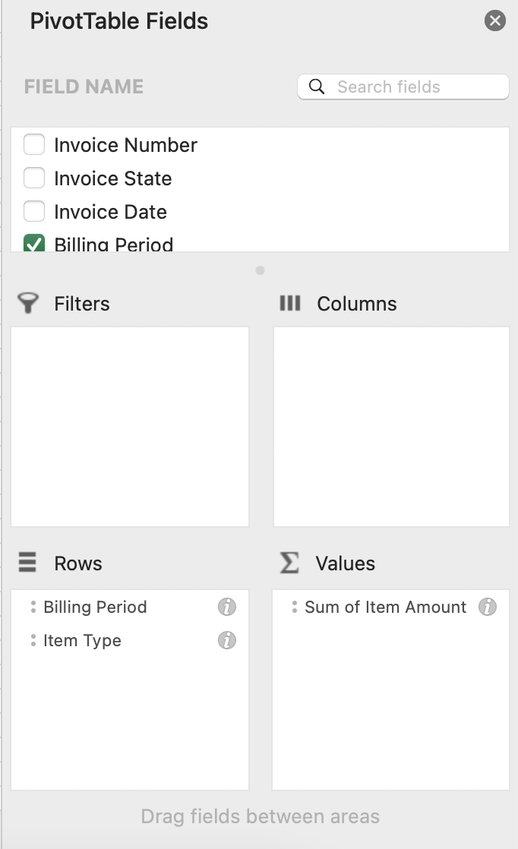Click the Rows lines icon
518x849 pixels.
[x=27, y=563]
